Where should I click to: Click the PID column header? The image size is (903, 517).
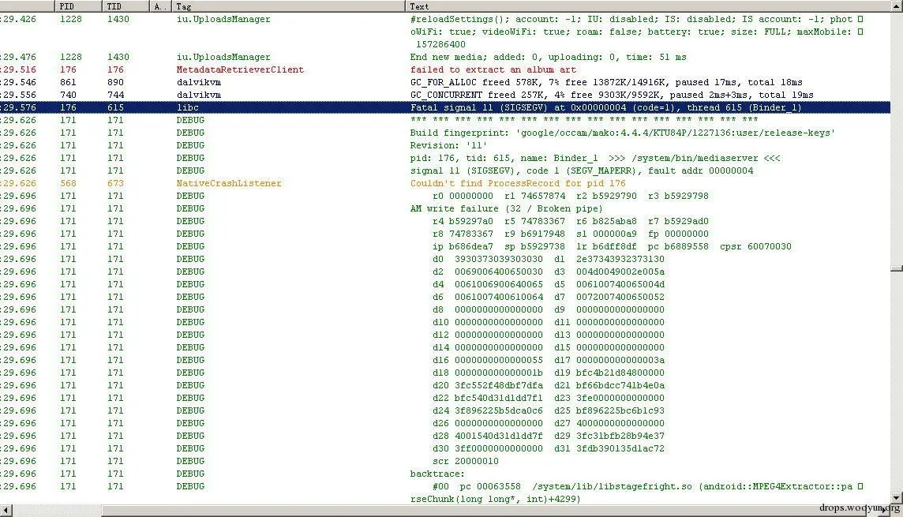78,6
